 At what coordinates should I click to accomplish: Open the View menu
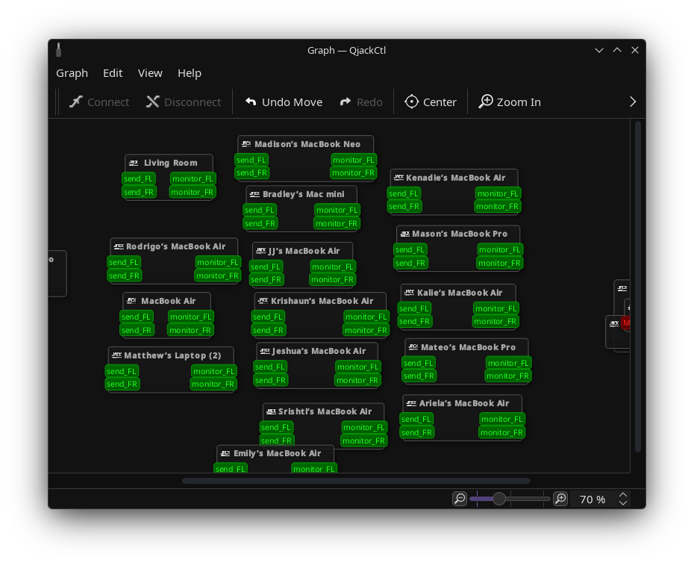[150, 73]
